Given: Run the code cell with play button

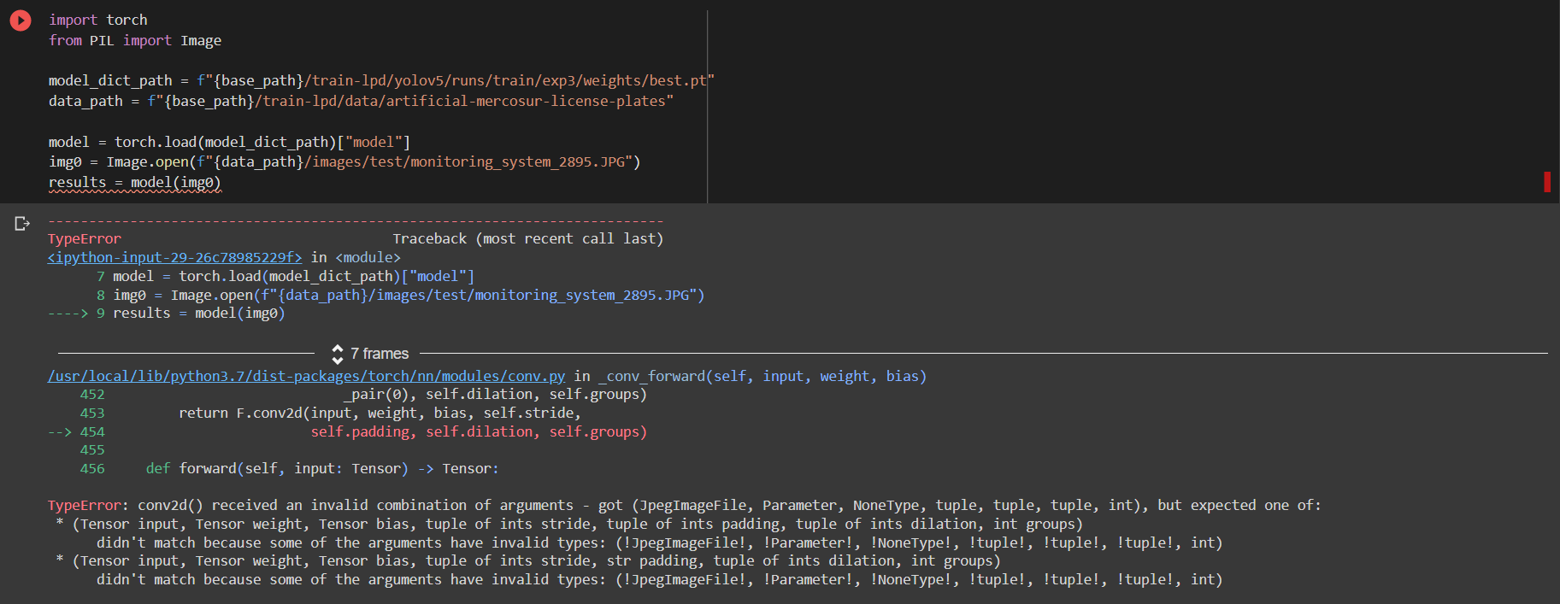Looking at the screenshot, I should (x=21, y=21).
